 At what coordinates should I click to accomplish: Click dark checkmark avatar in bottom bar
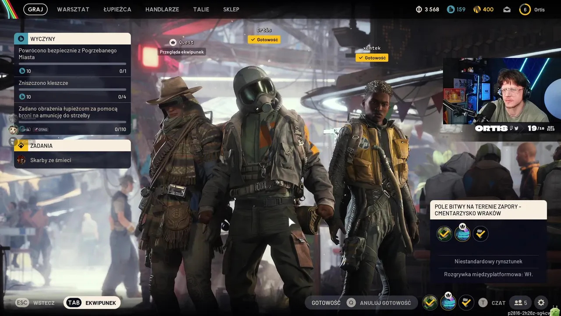point(466,302)
